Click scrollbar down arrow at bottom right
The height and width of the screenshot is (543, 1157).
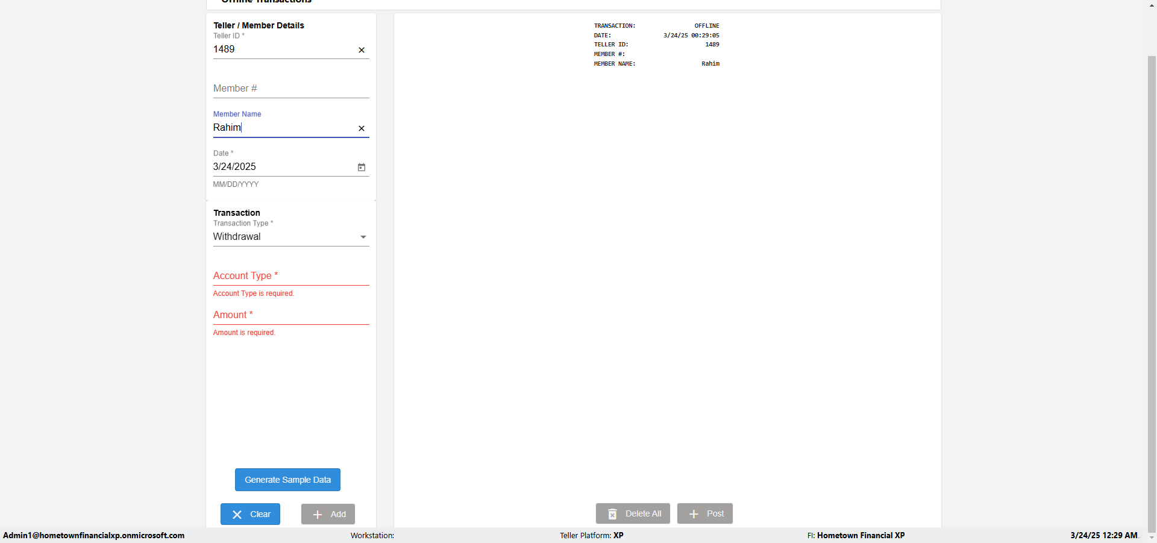coord(1152,537)
